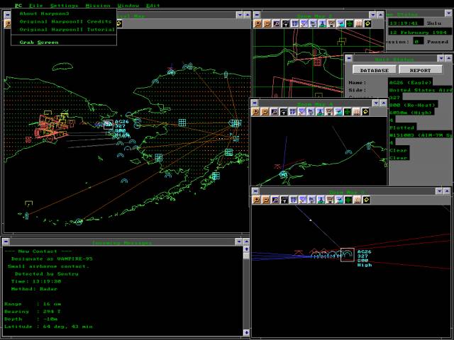Click the cyan aircraft icon in Zoom Map 2

(x=340, y=23)
